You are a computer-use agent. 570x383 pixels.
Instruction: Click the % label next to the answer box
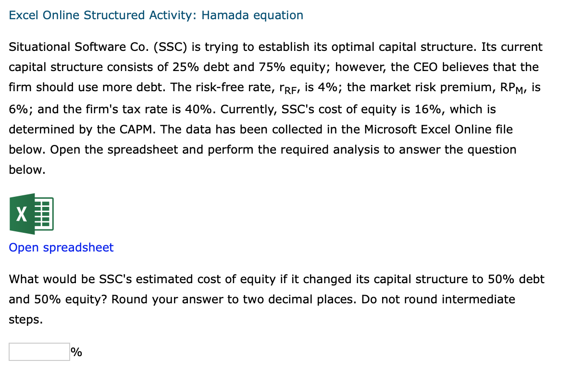(75, 352)
